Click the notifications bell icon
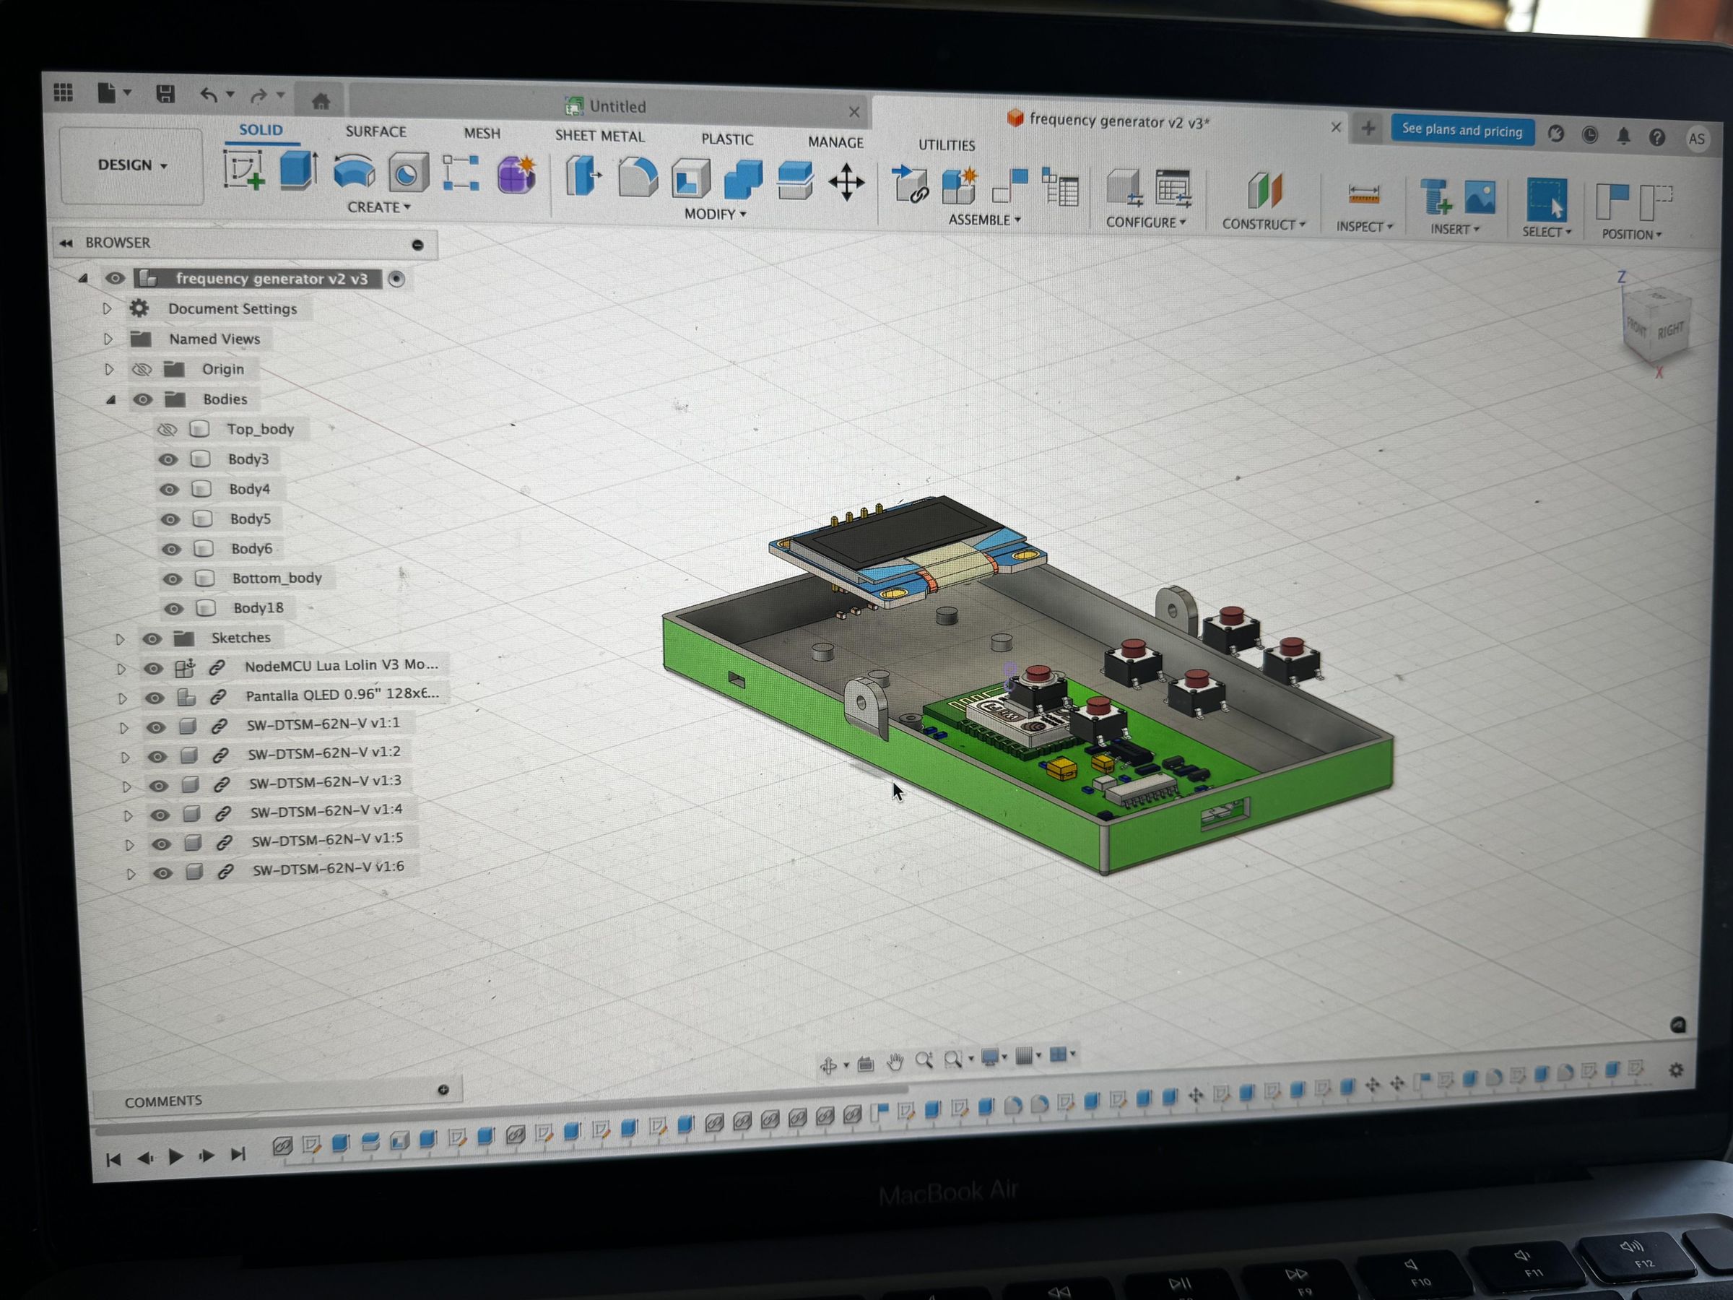 tap(1623, 136)
